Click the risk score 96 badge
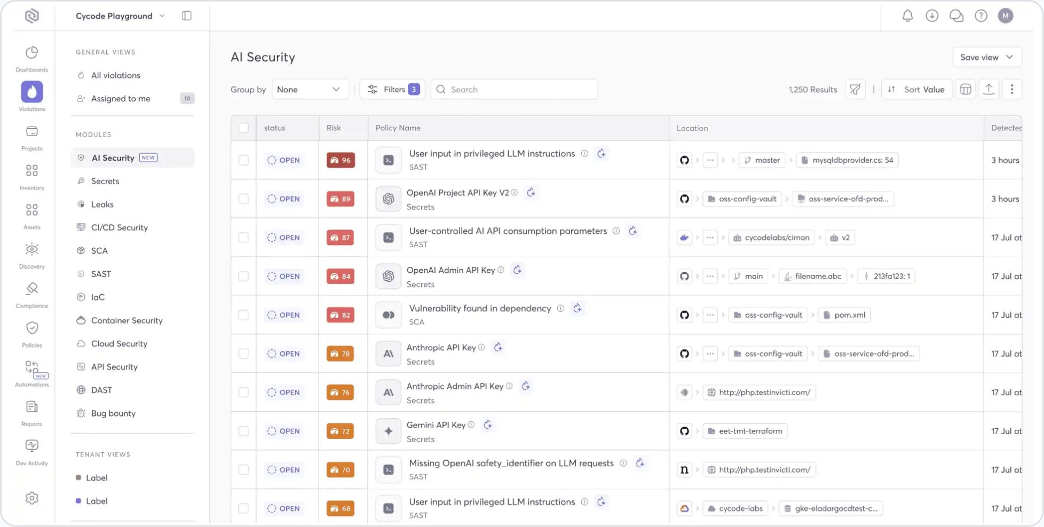The image size is (1044, 527). coord(341,160)
